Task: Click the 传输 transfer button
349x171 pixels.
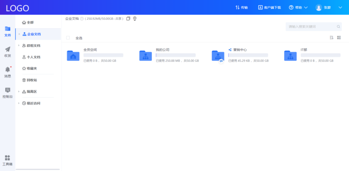Action: tap(241, 7)
